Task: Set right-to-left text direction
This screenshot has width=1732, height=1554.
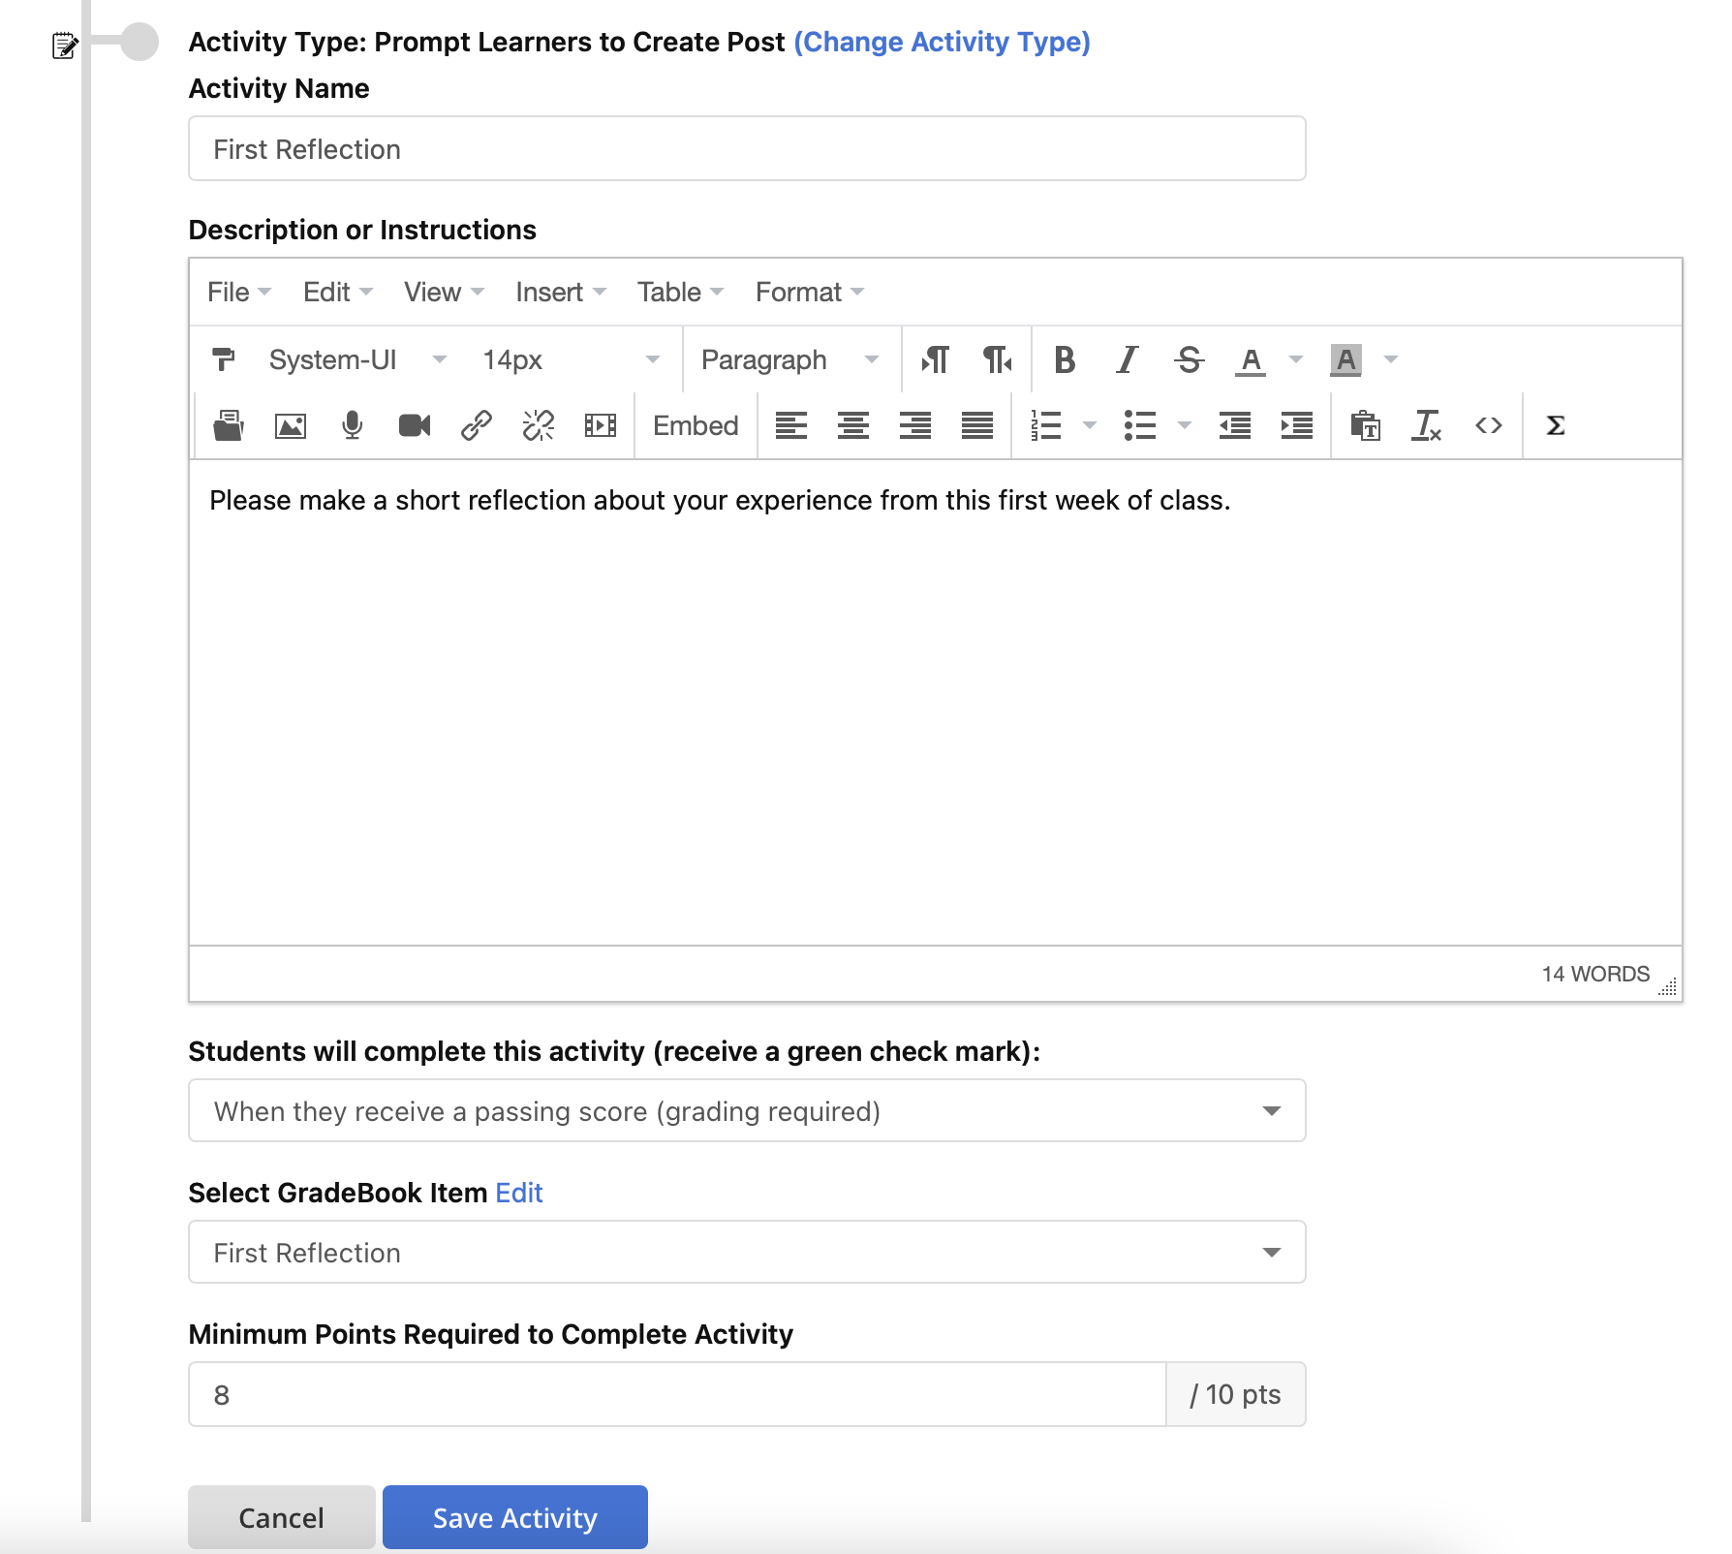Action: coord(998,359)
